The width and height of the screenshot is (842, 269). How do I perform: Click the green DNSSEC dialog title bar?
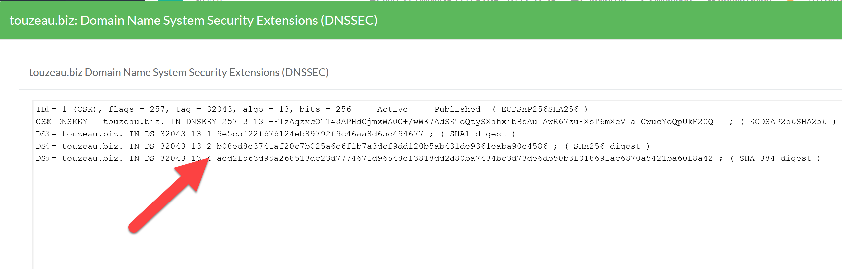coord(421,21)
